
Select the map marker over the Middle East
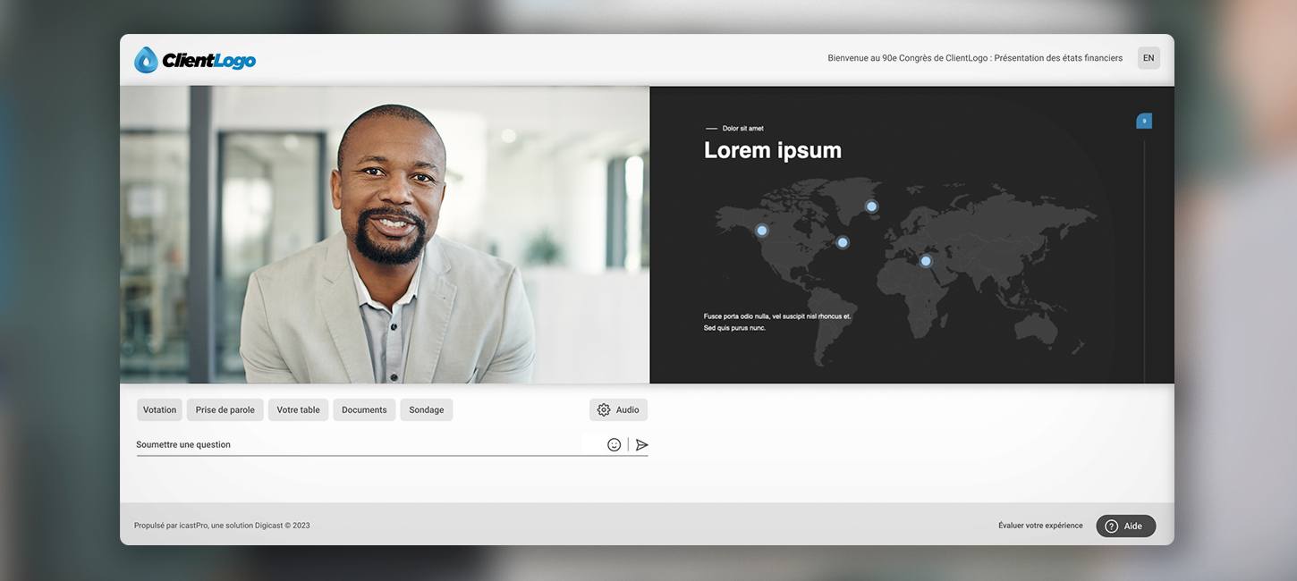(x=926, y=261)
